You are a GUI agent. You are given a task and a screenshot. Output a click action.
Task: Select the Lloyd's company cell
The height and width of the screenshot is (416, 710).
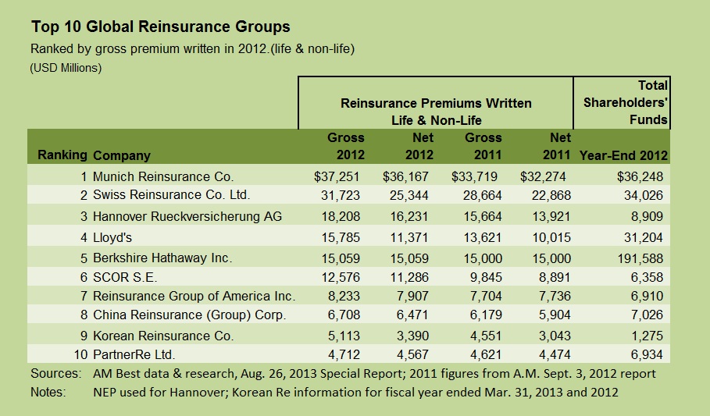(x=114, y=236)
